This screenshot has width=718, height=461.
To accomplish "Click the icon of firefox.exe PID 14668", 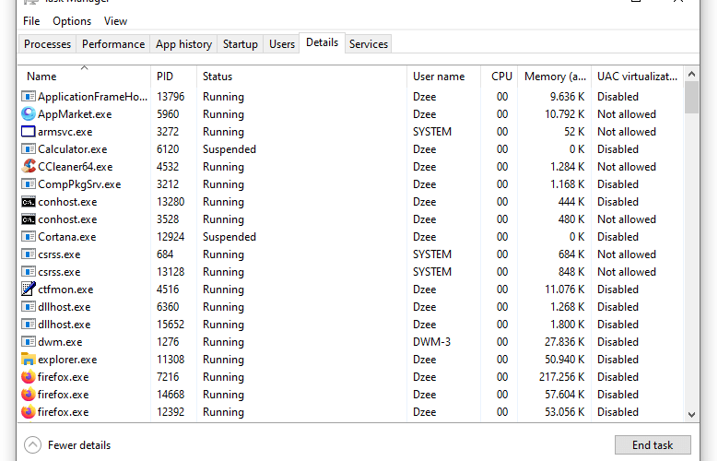I will (x=29, y=394).
